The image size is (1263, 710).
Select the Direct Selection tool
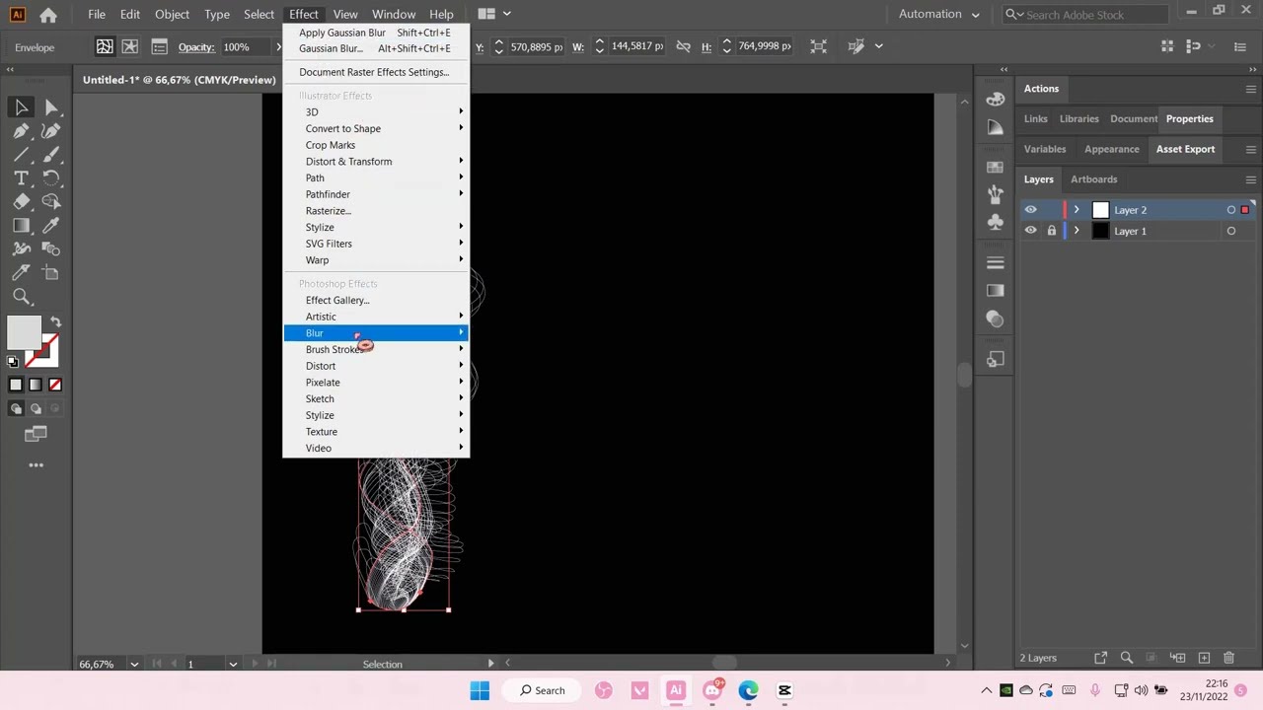pyautogui.click(x=51, y=106)
